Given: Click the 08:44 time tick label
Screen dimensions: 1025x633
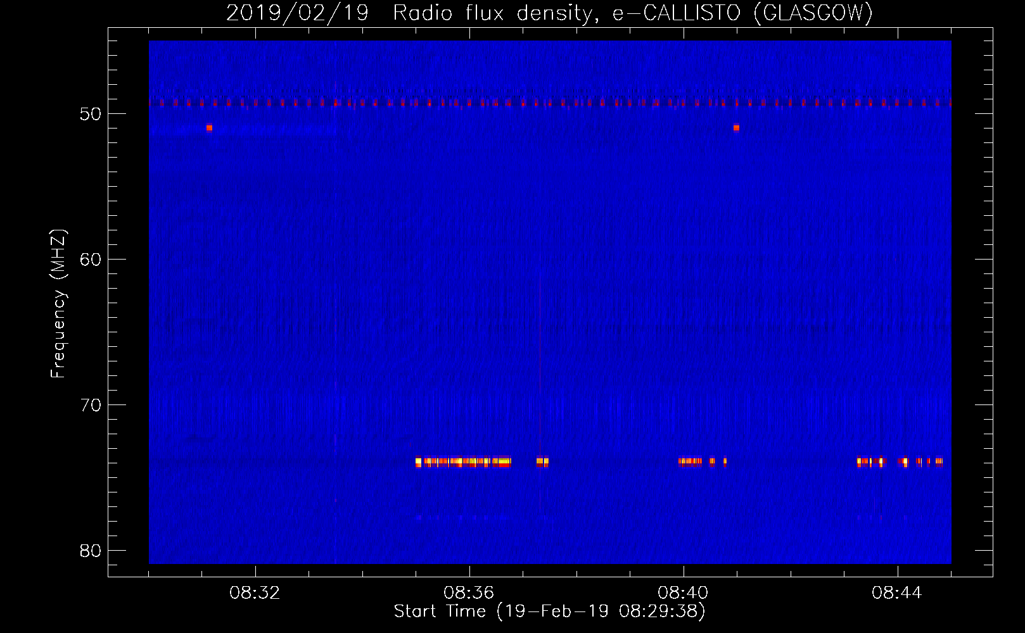Looking at the screenshot, I should tap(897, 593).
